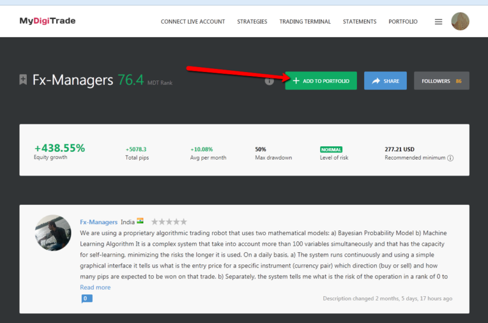Go to MyDigiTrade home logo
488x323 pixels.
[48, 21]
